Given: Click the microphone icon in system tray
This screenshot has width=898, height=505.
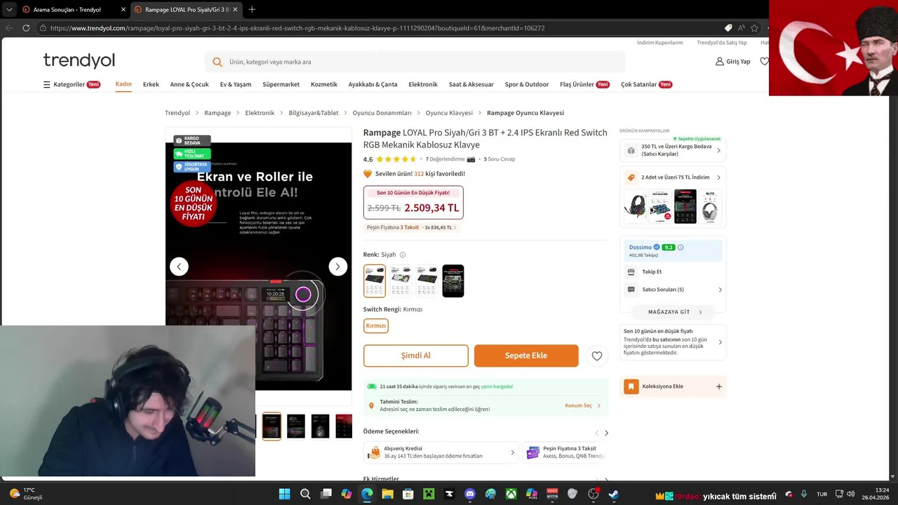Looking at the screenshot, I should coord(803,494).
